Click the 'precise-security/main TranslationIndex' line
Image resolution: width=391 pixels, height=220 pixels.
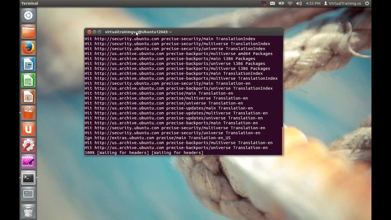pos(170,39)
